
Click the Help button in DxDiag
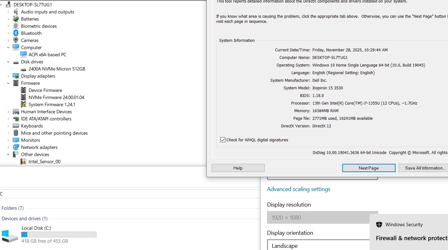pos(238,168)
